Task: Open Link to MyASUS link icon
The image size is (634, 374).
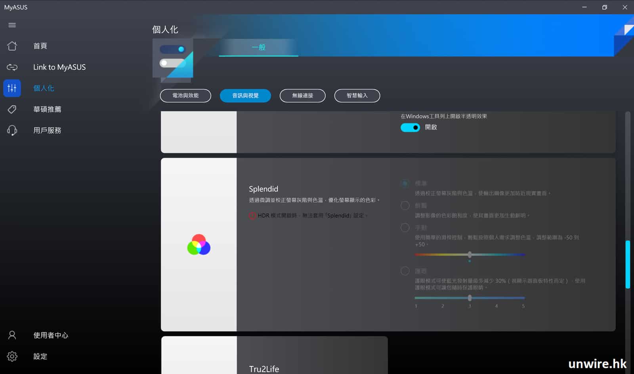Action: point(12,67)
